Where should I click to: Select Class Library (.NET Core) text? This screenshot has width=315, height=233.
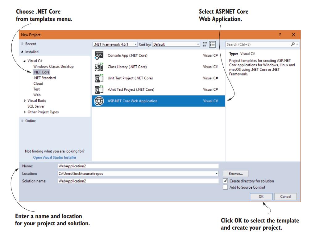point(127,67)
